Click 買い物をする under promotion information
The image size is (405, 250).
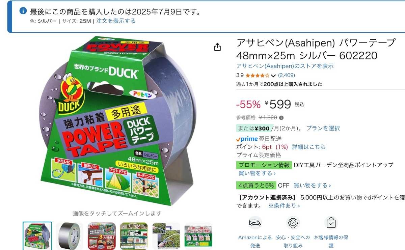(x=257, y=173)
